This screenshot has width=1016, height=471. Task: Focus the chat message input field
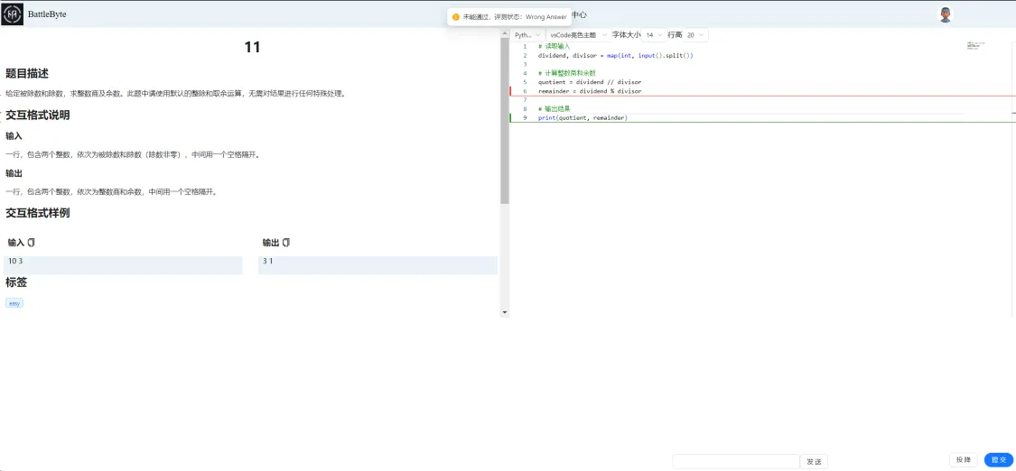(x=735, y=461)
